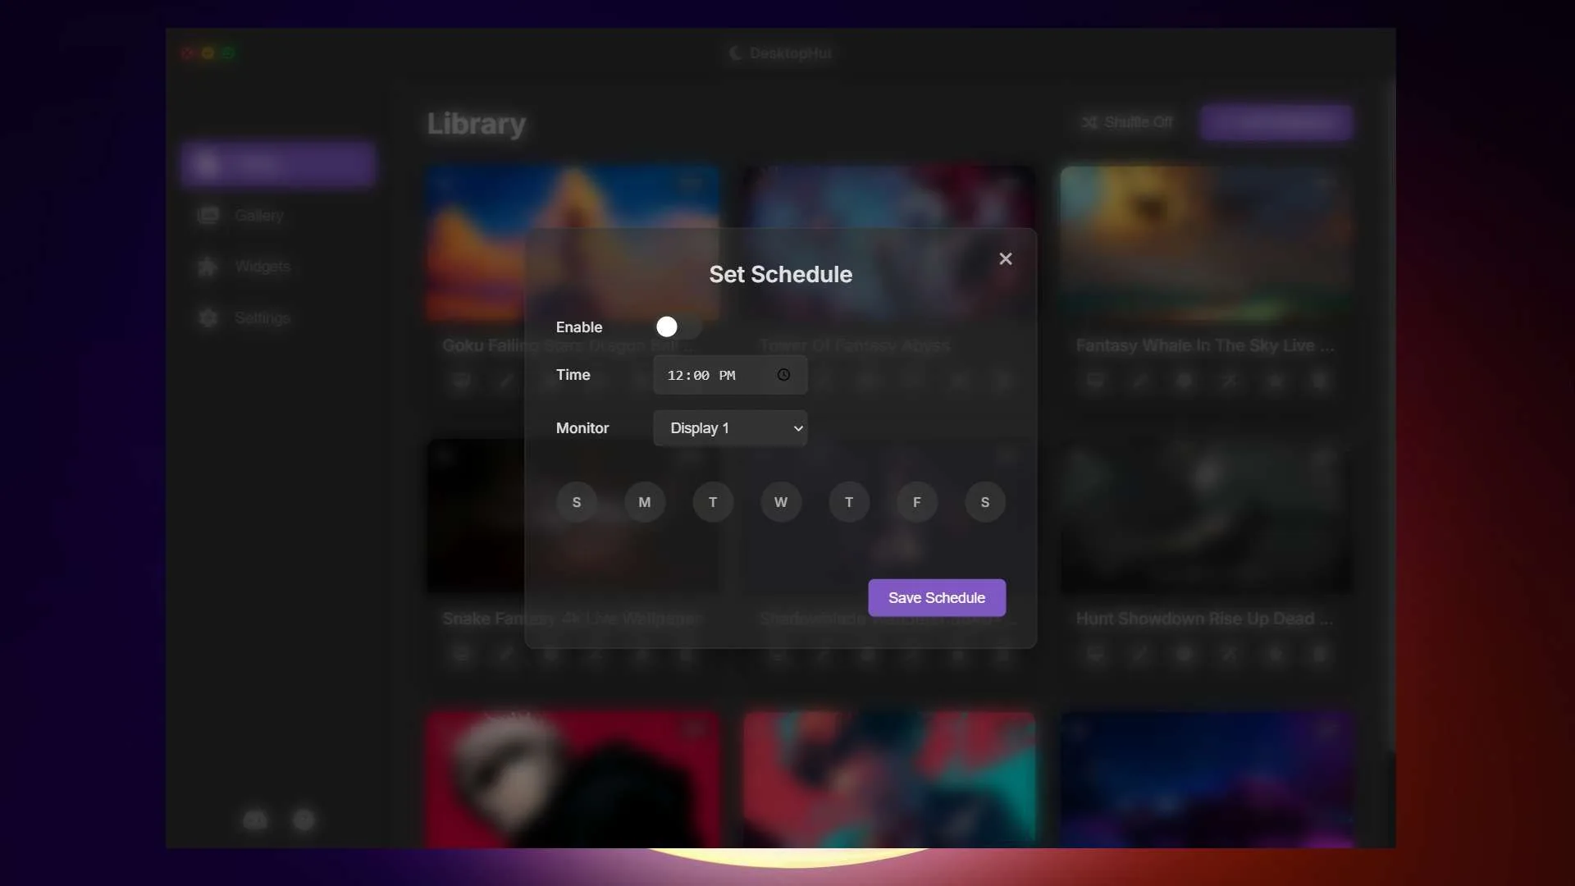Click the Time input field

[730, 375]
